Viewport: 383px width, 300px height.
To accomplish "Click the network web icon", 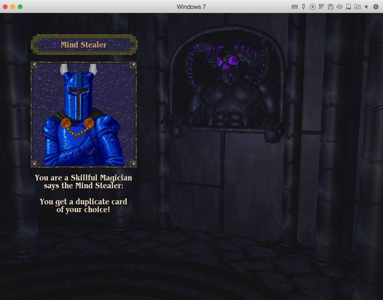I will pos(322,7).
